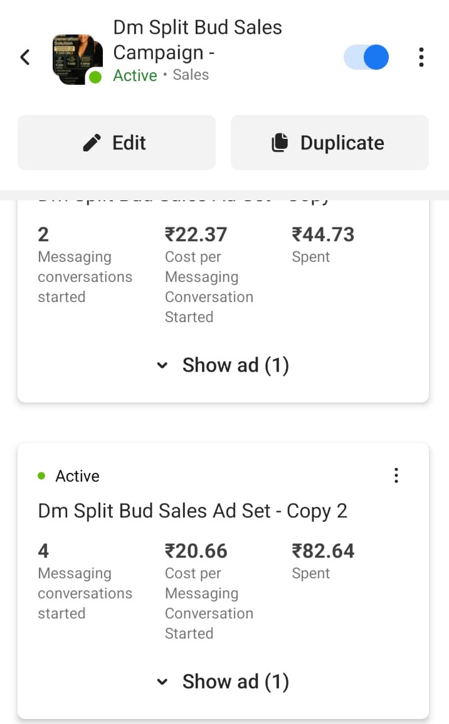Go back using the left arrow
449x724 pixels.
click(25, 58)
